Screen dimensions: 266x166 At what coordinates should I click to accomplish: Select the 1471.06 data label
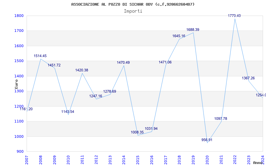click(165, 62)
